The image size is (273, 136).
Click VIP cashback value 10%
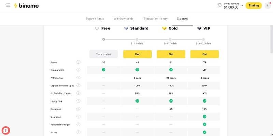(204, 109)
